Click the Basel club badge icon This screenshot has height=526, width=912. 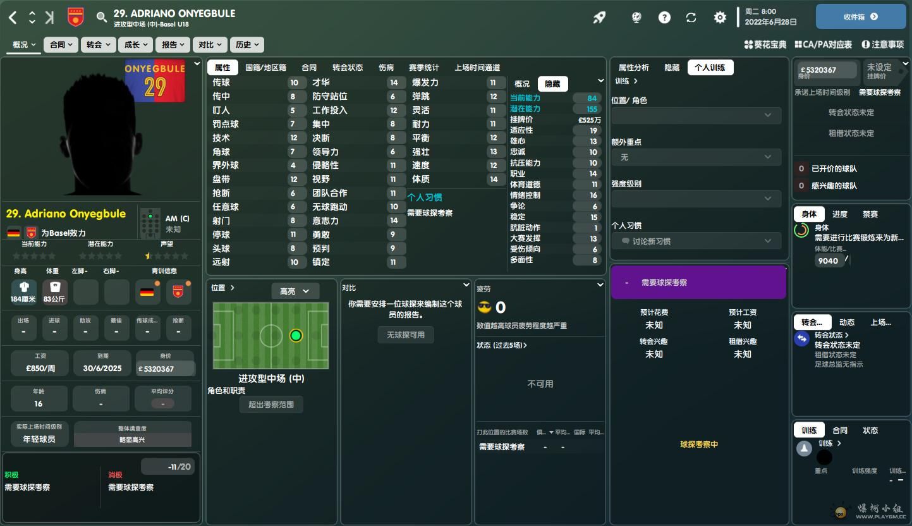[x=76, y=18]
